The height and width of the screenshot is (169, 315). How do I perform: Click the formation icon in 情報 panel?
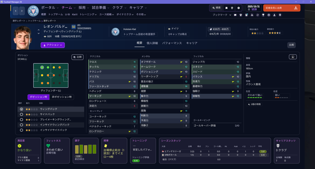coord(293,57)
